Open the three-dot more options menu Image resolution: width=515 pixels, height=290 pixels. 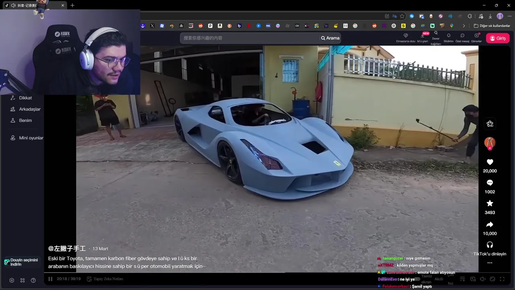click(x=490, y=263)
